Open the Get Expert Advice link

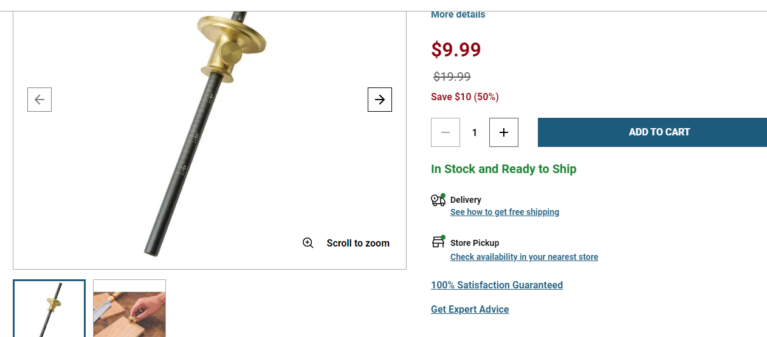coord(470,309)
